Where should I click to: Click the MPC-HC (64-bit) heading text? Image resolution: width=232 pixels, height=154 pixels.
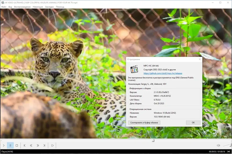pyautogui.click(x=151, y=66)
